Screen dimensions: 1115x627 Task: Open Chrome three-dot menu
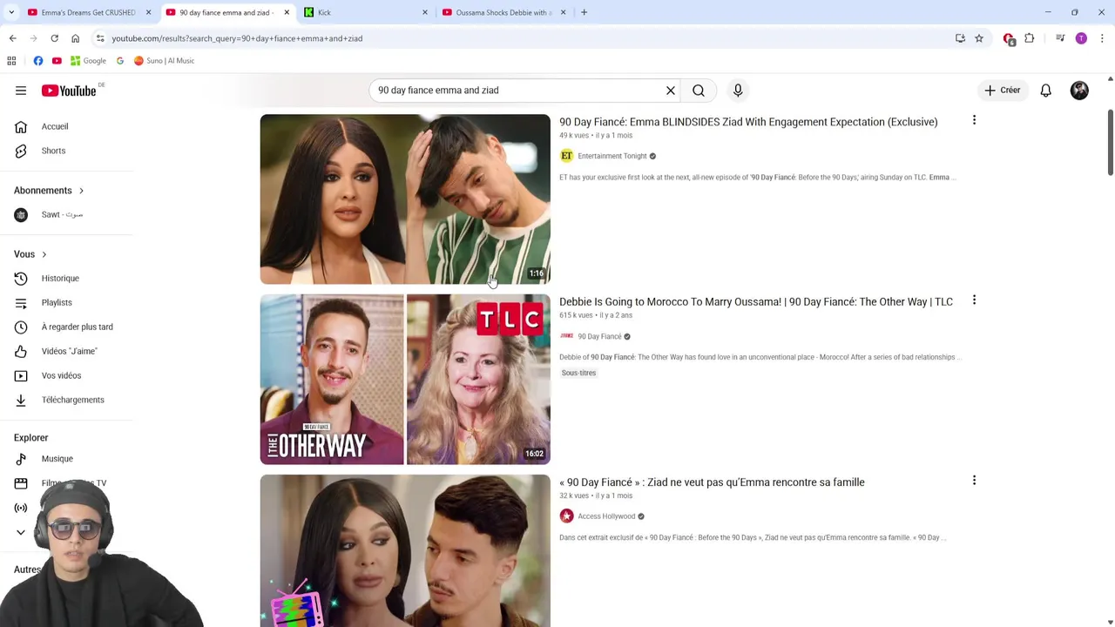[1102, 38]
